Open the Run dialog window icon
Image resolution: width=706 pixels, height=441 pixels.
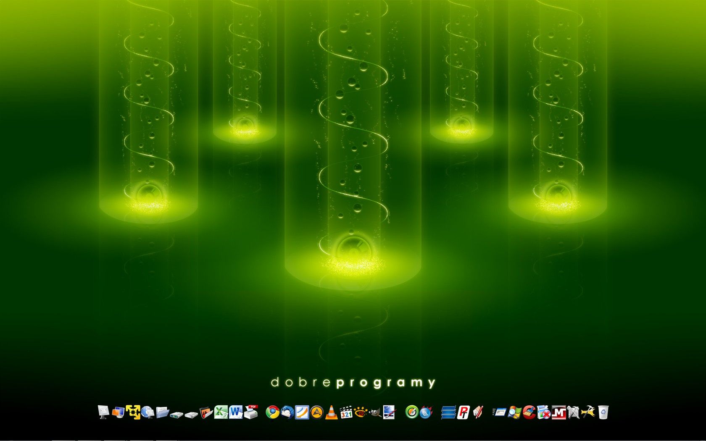[499, 412]
